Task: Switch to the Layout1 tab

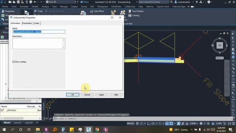Action: tap(17, 123)
